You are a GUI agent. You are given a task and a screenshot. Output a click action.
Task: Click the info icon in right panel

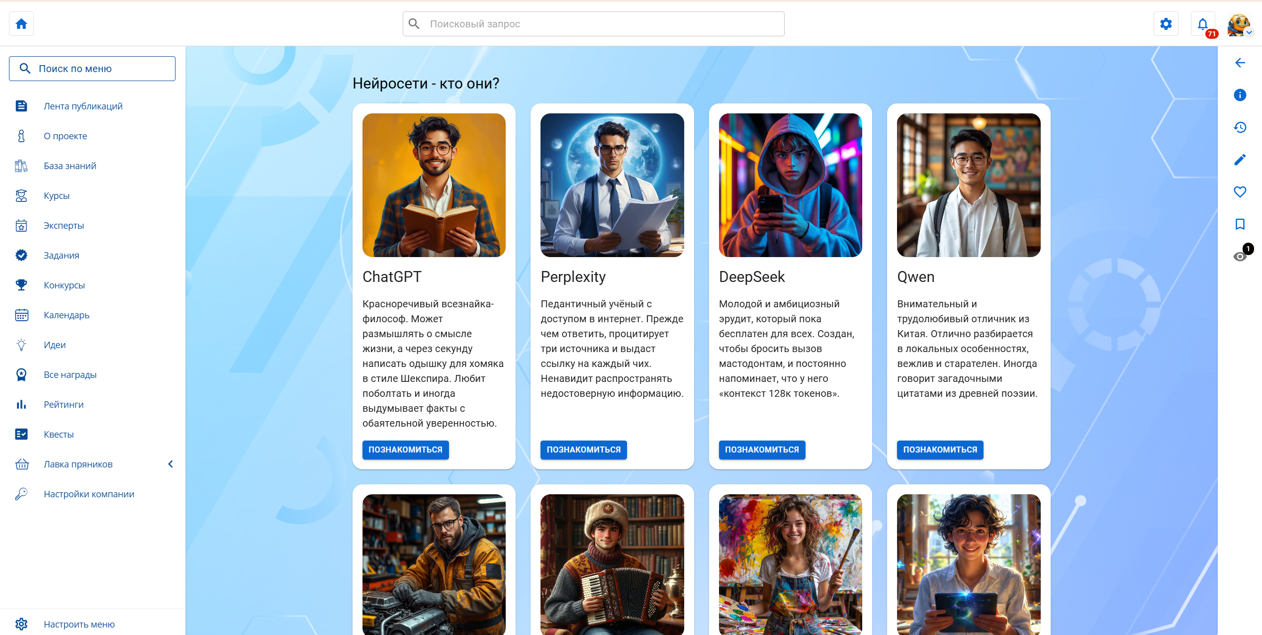click(x=1240, y=95)
